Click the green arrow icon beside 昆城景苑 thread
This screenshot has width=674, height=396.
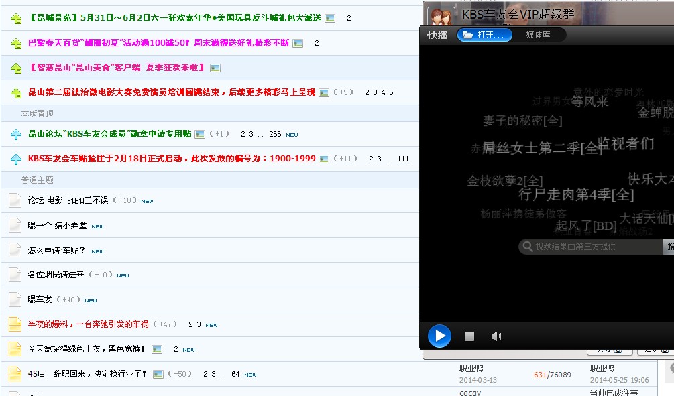click(16, 19)
